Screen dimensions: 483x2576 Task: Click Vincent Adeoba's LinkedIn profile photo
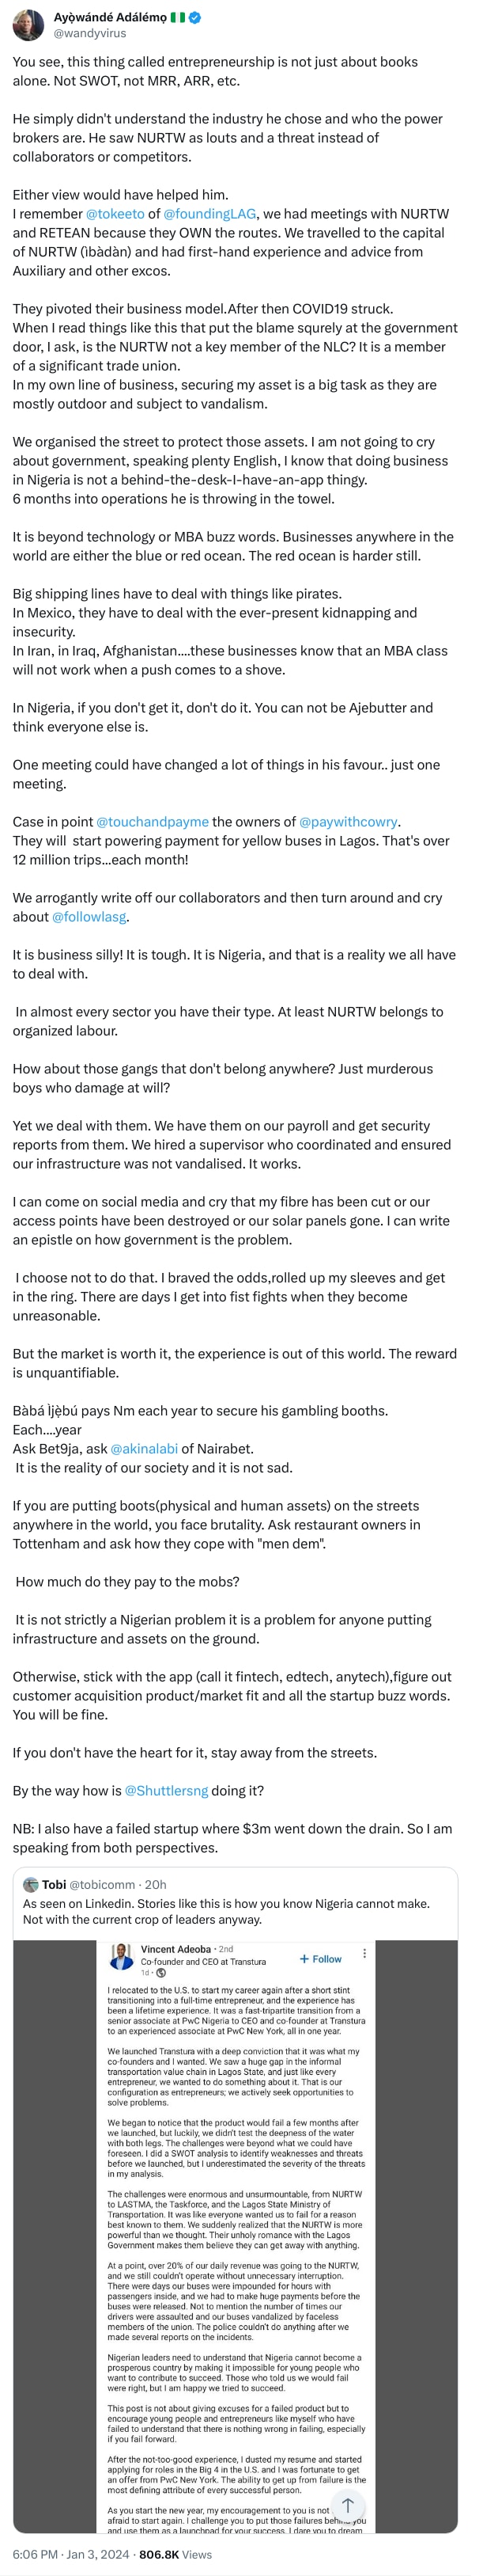pyautogui.click(x=122, y=1956)
